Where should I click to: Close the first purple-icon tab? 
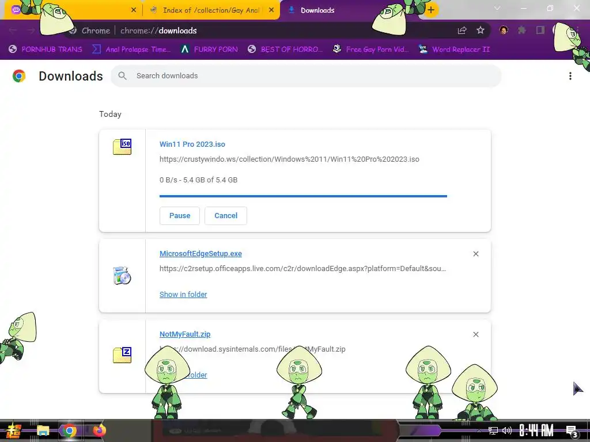(x=134, y=10)
